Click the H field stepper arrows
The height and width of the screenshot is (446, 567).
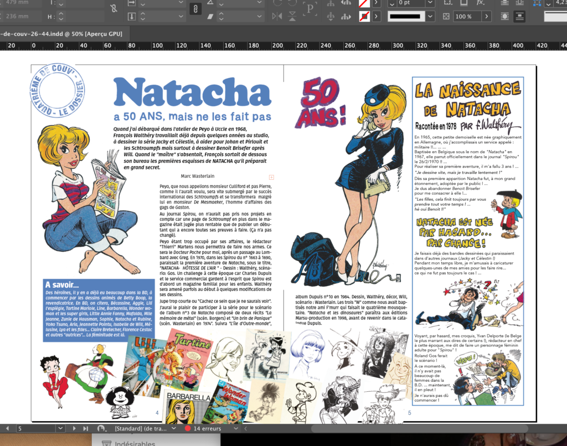point(61,16)
